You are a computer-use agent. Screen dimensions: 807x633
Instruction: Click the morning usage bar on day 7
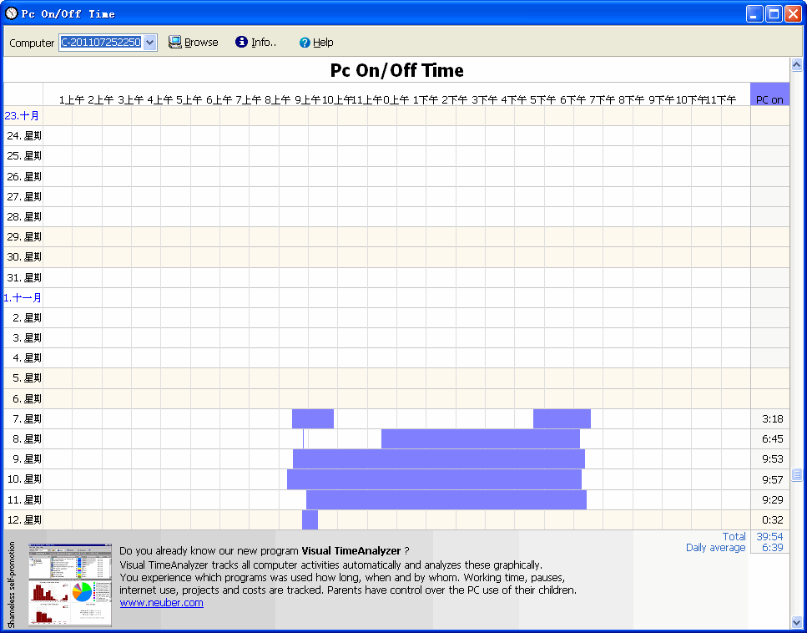313,418
